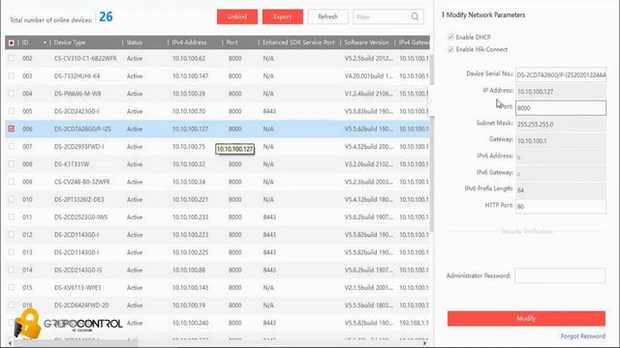
Task: Sort by Port column header
Action: coord(232,43)
